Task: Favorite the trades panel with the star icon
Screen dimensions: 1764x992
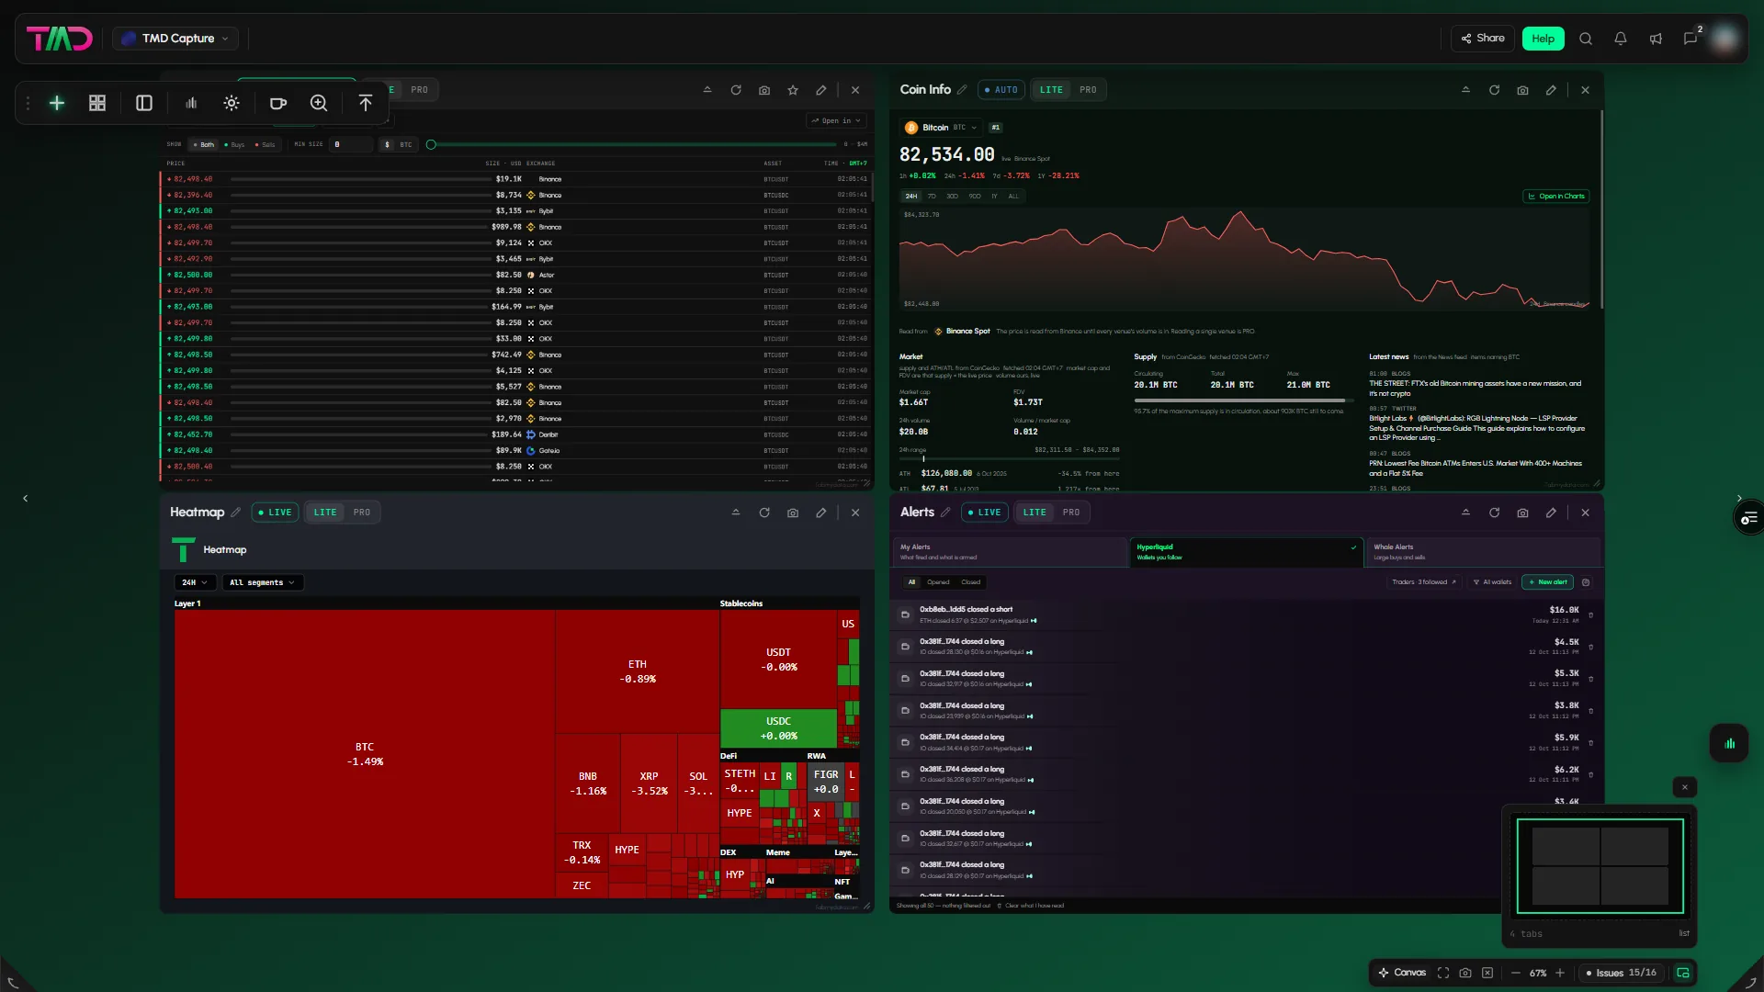Action: [x=793, y=90]
